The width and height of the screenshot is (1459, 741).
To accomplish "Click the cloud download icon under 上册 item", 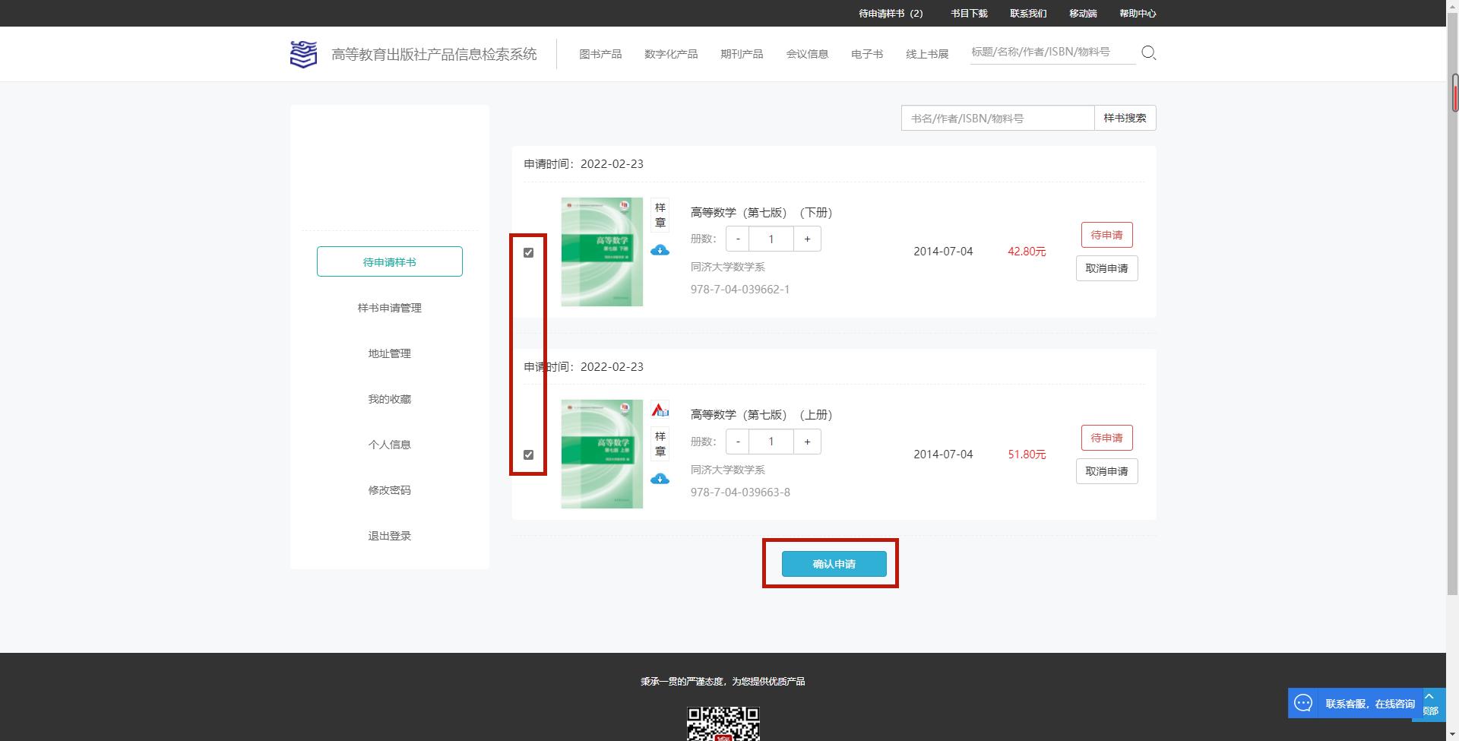I will coord(660,479).
